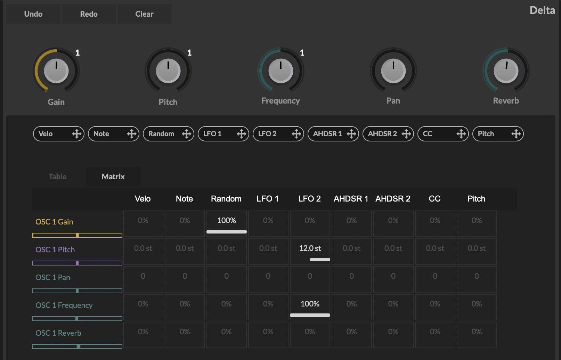This screenshot has height=360, width=561.
Task: Click the Redo button
Action: tap(89, 14)
